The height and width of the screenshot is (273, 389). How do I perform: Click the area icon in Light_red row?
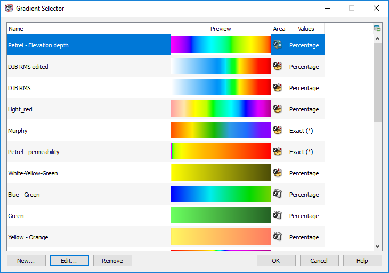(277, 109)
